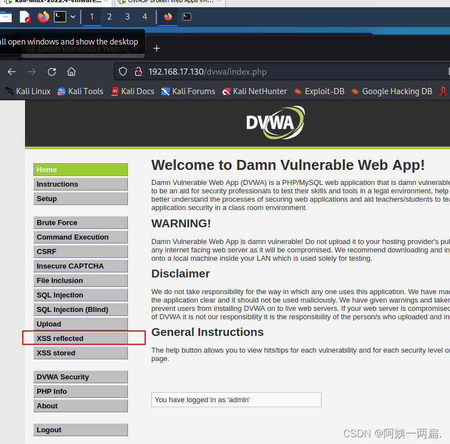Click the Disclaimer heading
The height and width of the screenshot is (444, 450).
(x=181, y=274)
